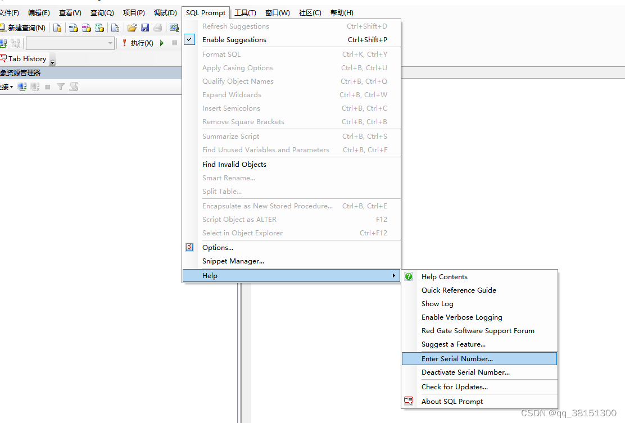Open the 查询(Q) menu

pos(102,13)
